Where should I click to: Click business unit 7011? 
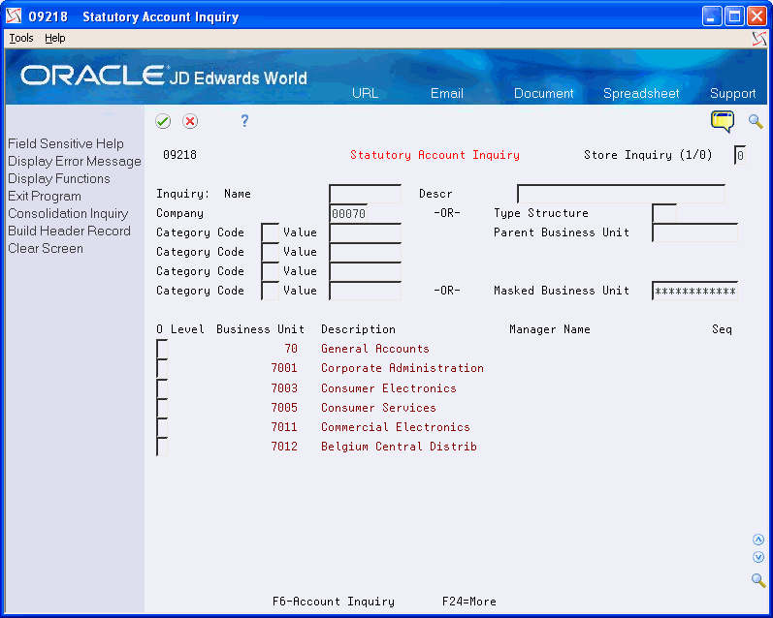[284, 427]
